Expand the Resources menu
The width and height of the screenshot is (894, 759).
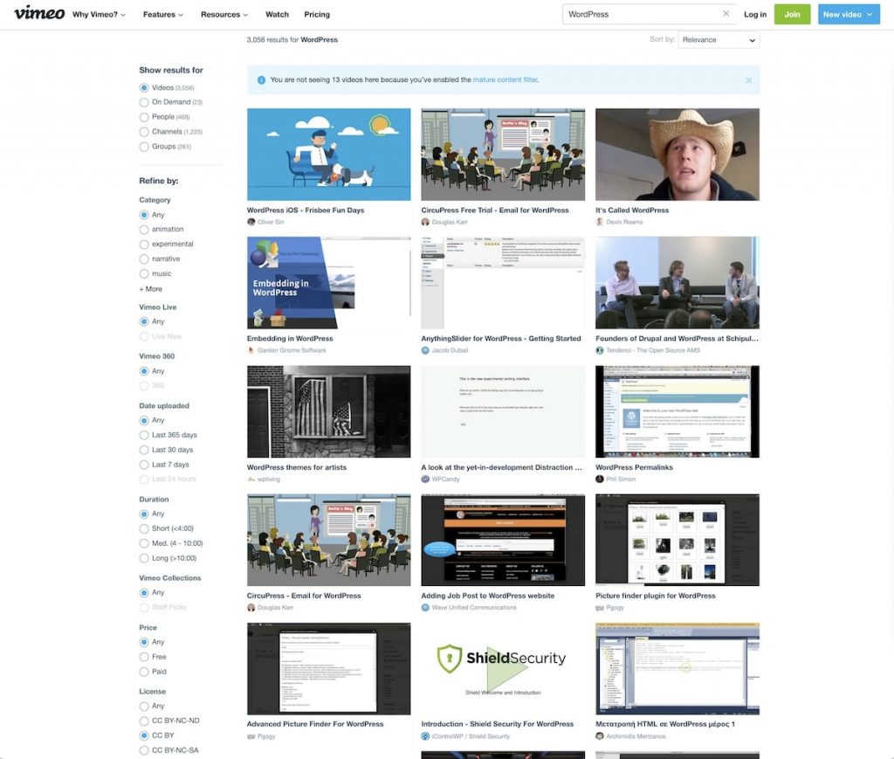[x=224, y=14]
